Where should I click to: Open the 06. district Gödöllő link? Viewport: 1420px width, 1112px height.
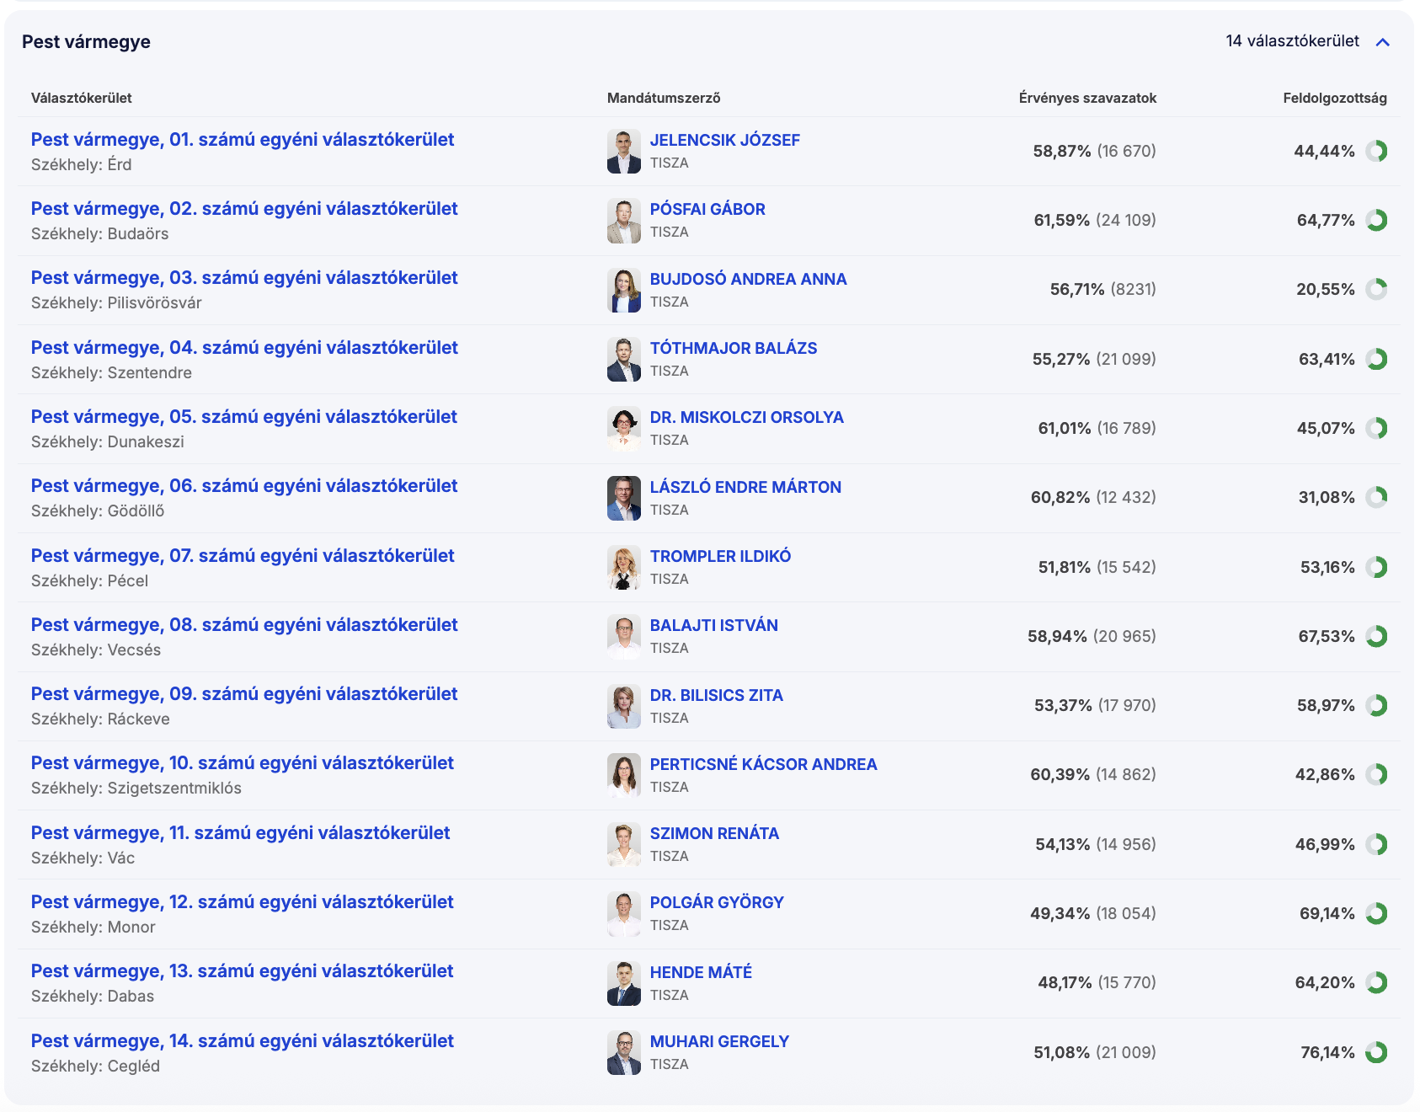244,486
